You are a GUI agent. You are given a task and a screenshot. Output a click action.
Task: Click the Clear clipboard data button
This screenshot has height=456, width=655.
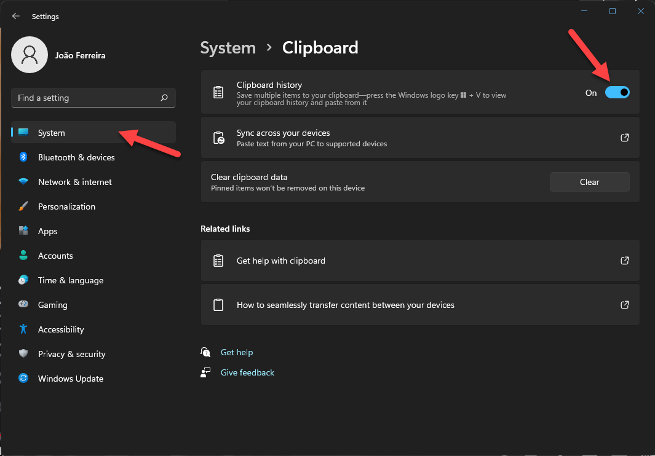pyautogui.click(x=589, y=182)
